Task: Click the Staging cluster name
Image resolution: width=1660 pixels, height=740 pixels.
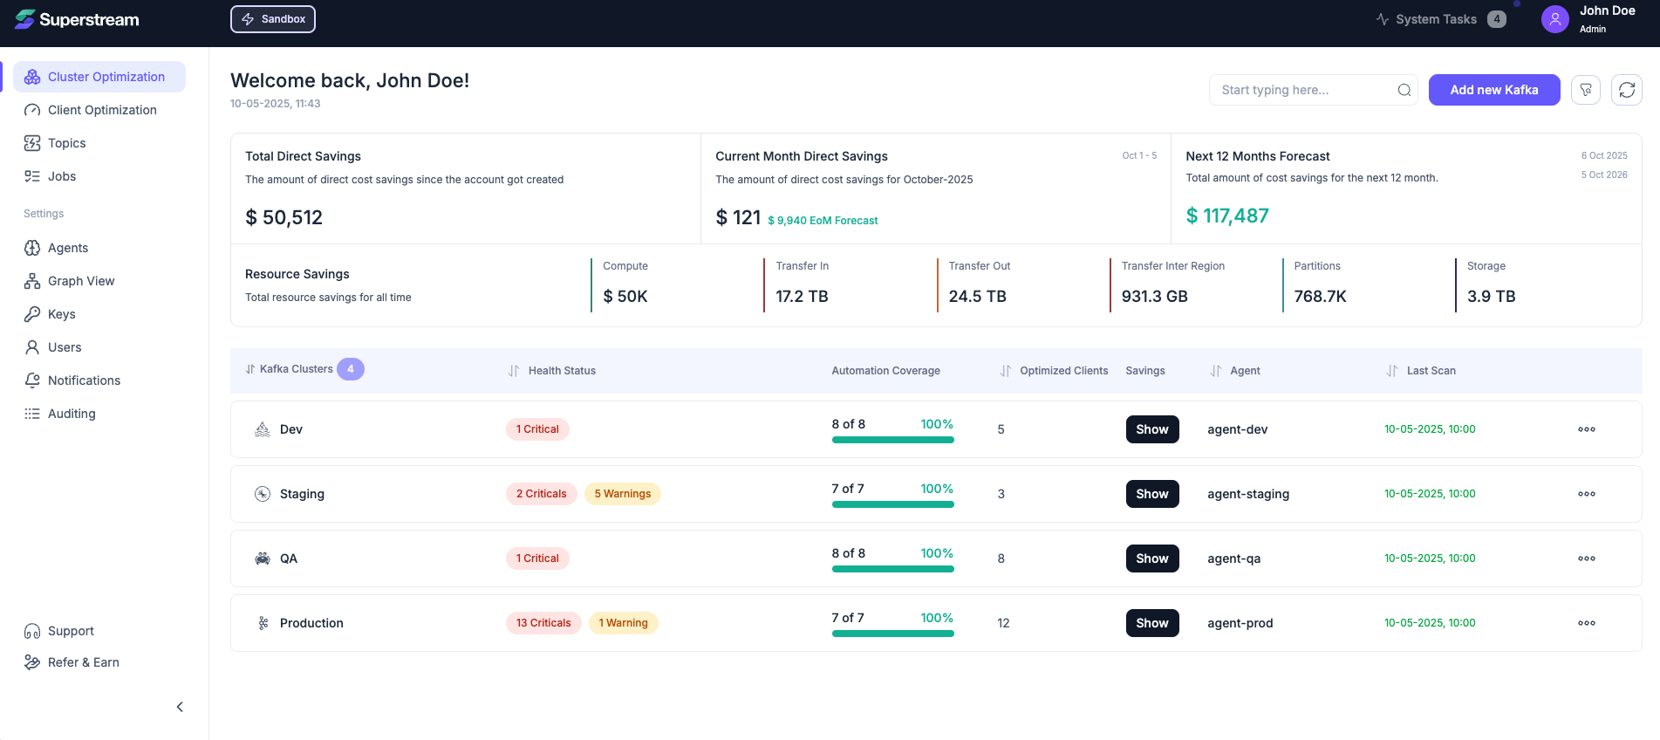Action: coord(302,494)
